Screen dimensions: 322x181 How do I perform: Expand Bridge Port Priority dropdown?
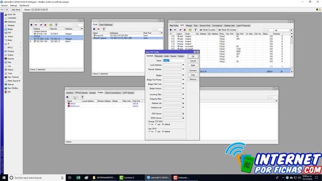(x=183, y=79)
